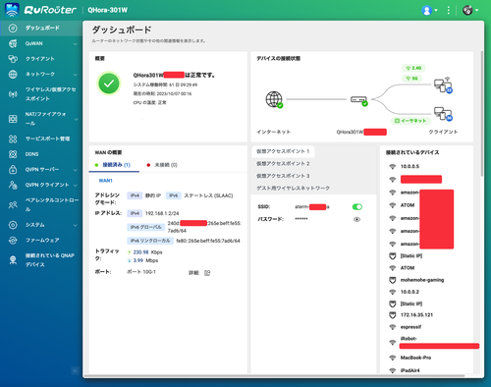Click the QVPN クライアント sidebar icon
This screenshot has height=387, width=491.
point(13,185)
